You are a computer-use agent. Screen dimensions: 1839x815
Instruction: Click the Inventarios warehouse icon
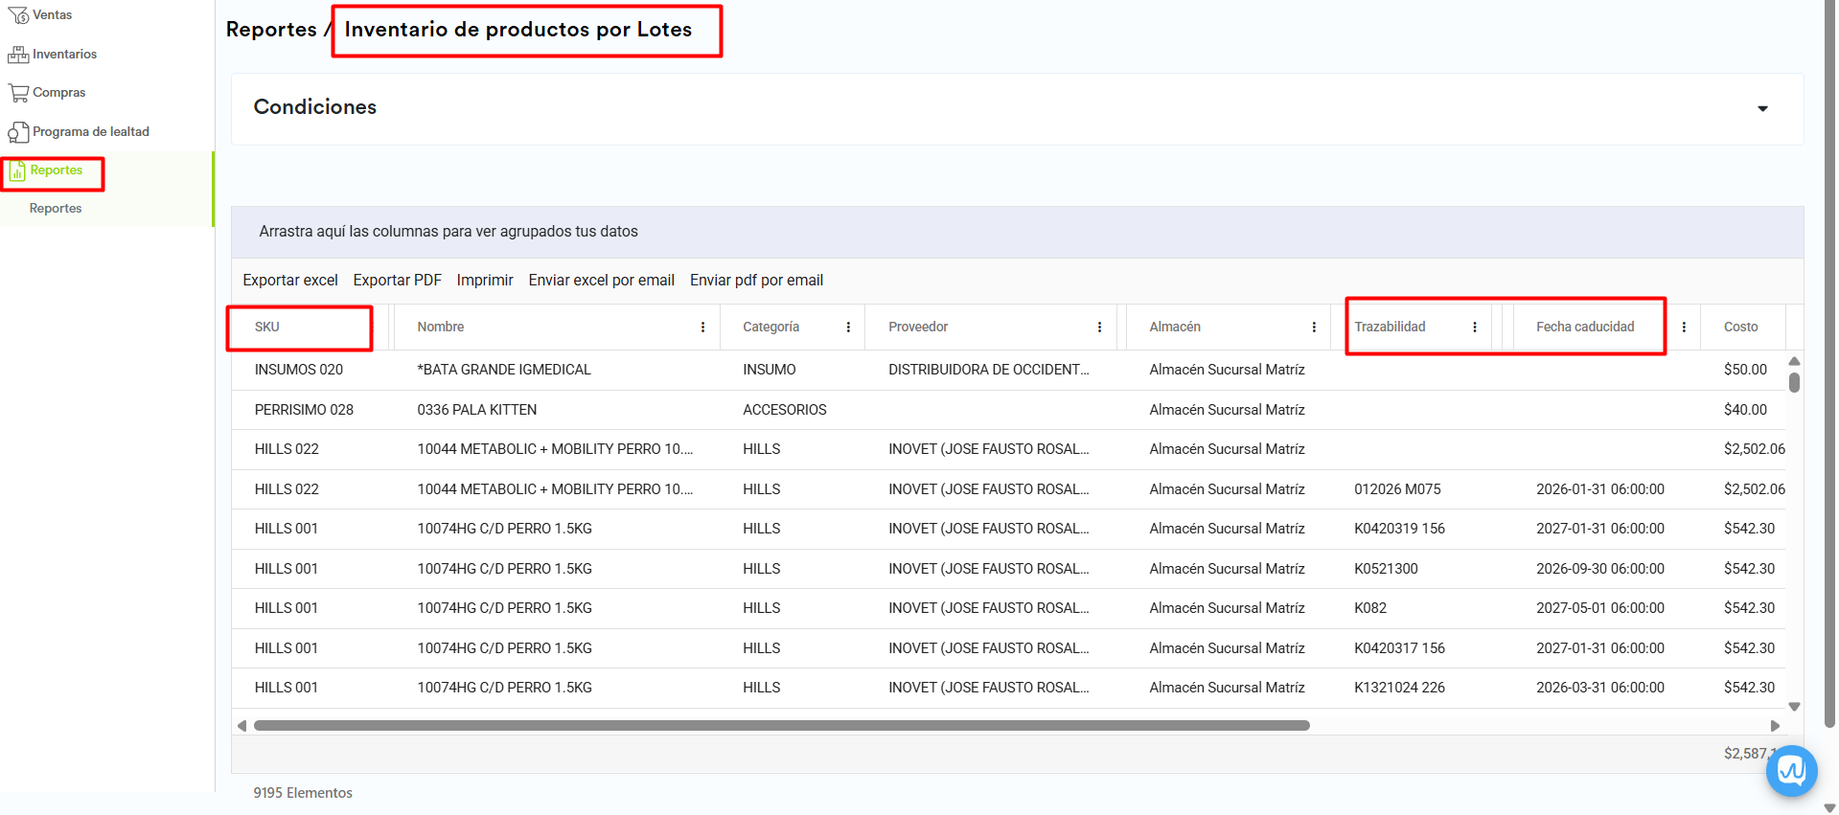(18, 55)
